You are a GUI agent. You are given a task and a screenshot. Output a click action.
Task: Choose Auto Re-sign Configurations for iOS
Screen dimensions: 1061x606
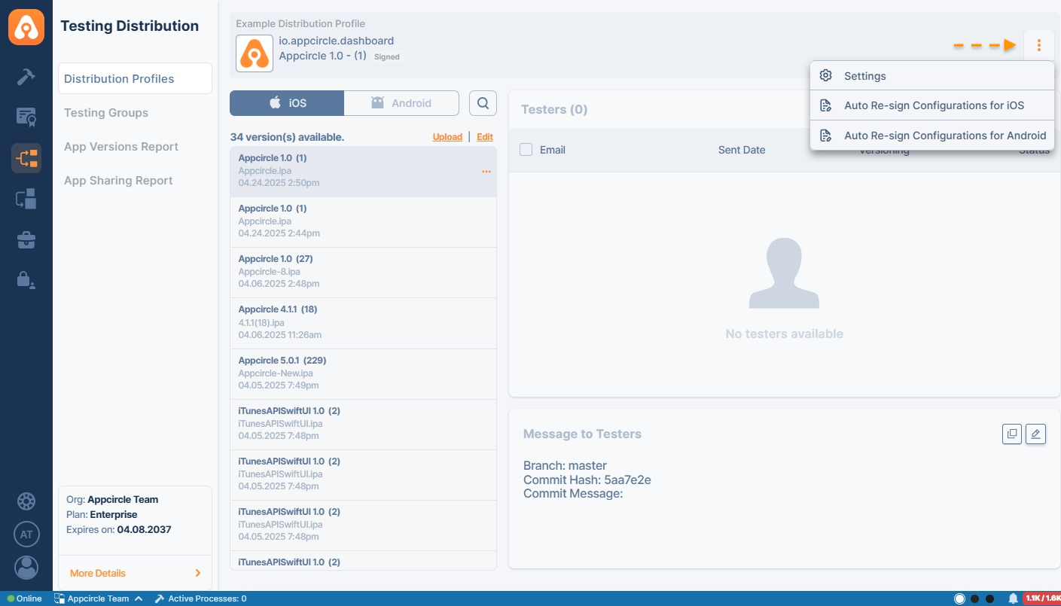933,105
